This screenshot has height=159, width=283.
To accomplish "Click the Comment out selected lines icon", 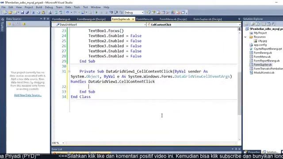I will point(56,12).
